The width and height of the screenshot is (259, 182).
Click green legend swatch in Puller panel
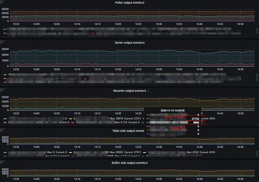coord(5,29)
